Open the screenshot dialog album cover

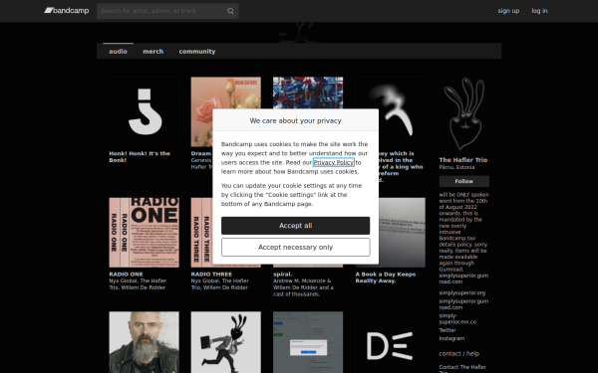(x=308, y=342)
